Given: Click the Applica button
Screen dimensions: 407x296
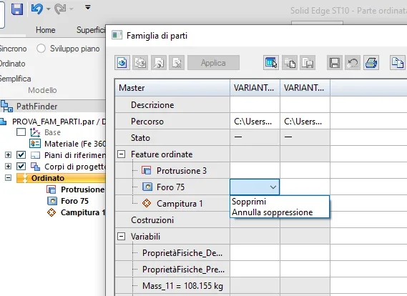Looking at the screenshot, I should pos(213,63).
